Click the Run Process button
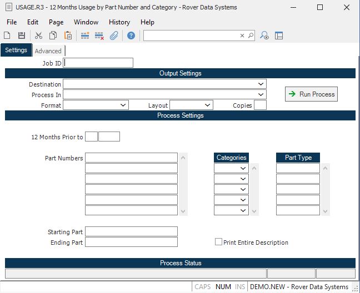 coord(311,94)
